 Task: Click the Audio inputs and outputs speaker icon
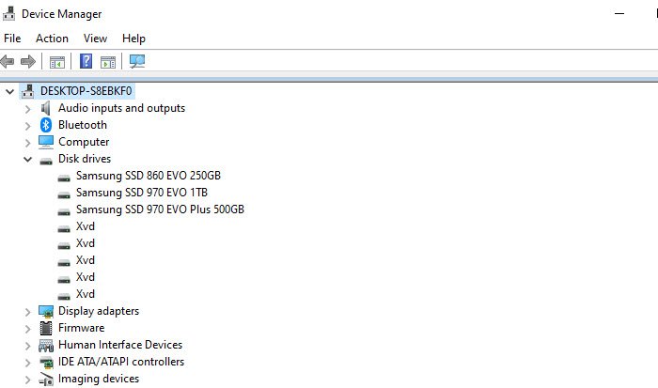46,108
